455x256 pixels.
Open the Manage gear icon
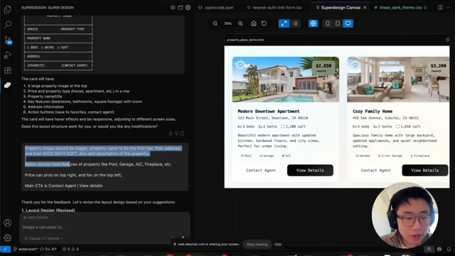[x=8, y=238]
